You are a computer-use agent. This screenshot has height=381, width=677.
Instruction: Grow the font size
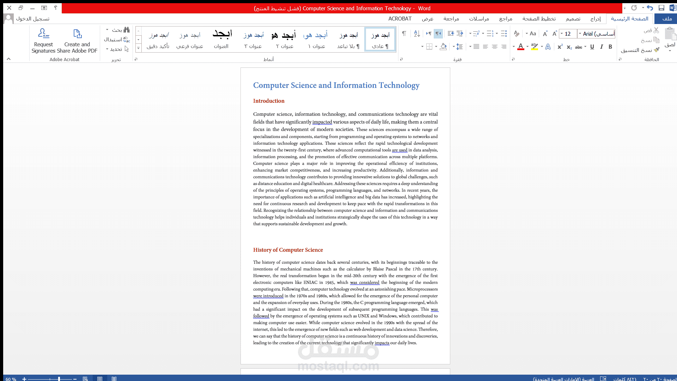555,34
